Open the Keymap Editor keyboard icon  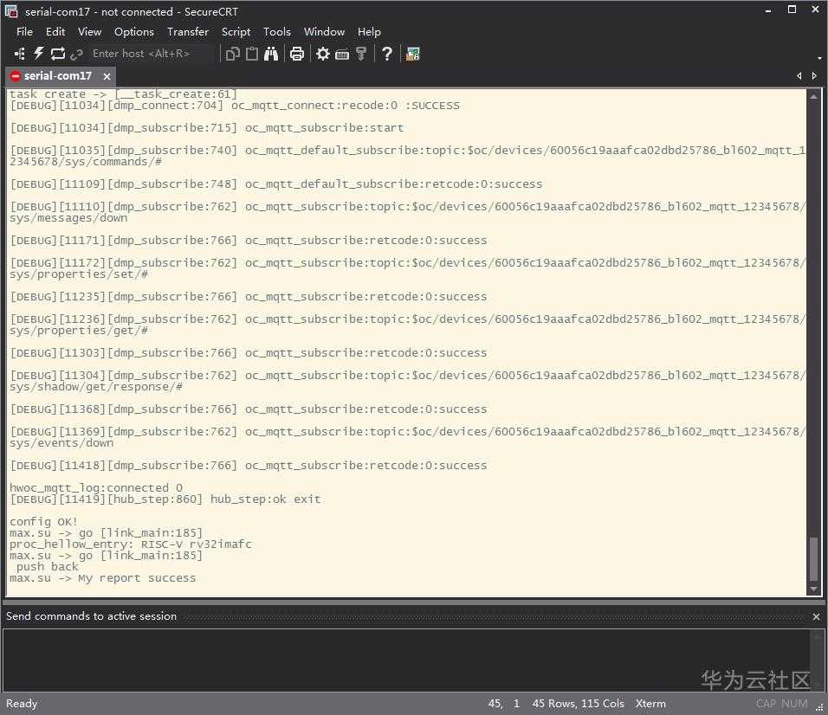tap(342, 54)
